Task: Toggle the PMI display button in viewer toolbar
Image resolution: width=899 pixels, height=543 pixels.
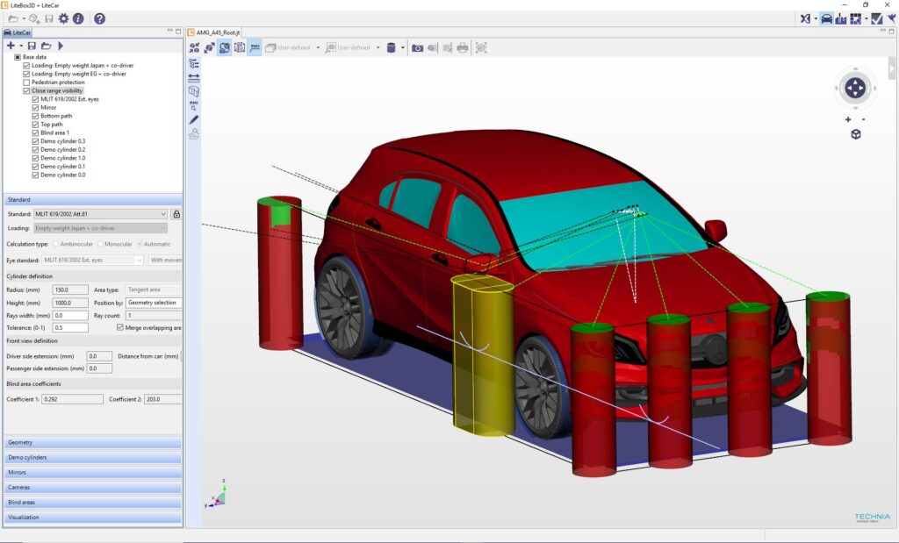Action: pyautogui.click(x=255, y=47)
